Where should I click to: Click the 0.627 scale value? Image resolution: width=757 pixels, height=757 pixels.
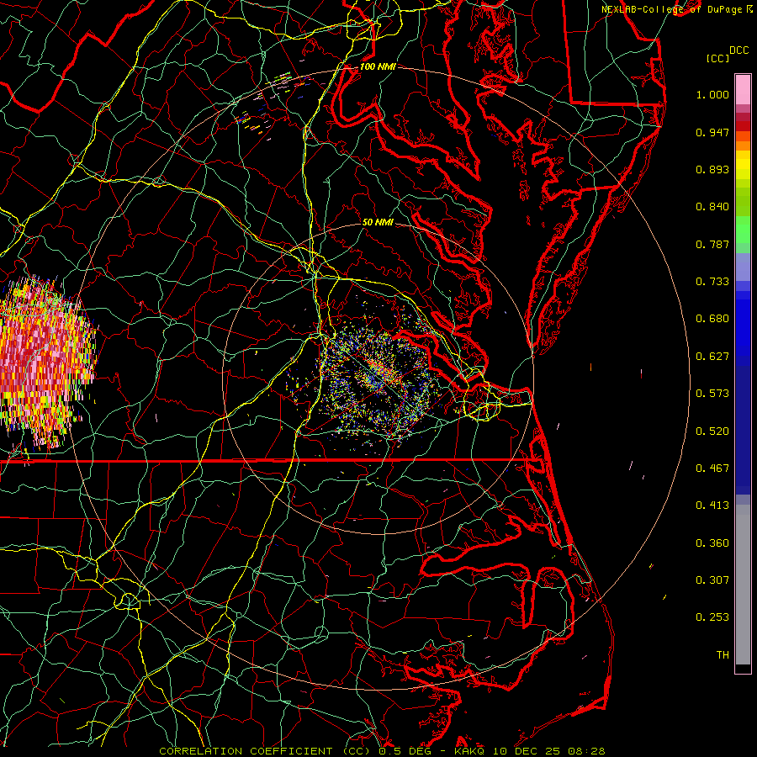coord(712,357)
